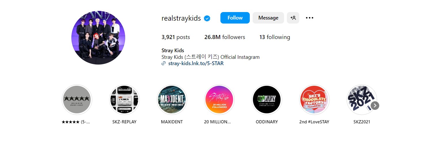Open the SKZ-REPLAY highlight circle

pos(124,100)
